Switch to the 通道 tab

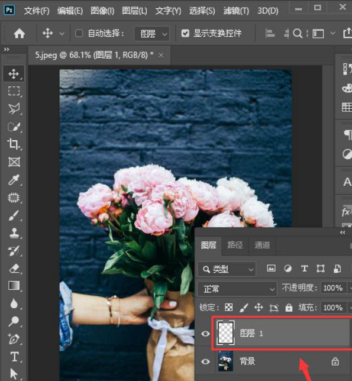(262, 245)
